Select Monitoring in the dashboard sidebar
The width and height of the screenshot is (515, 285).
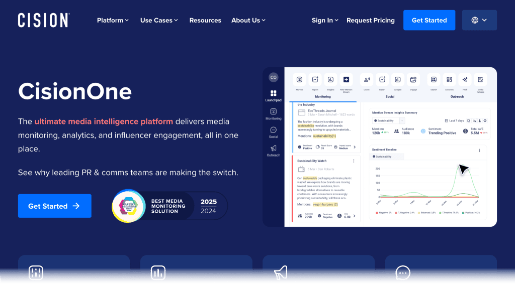coord(273,114)
